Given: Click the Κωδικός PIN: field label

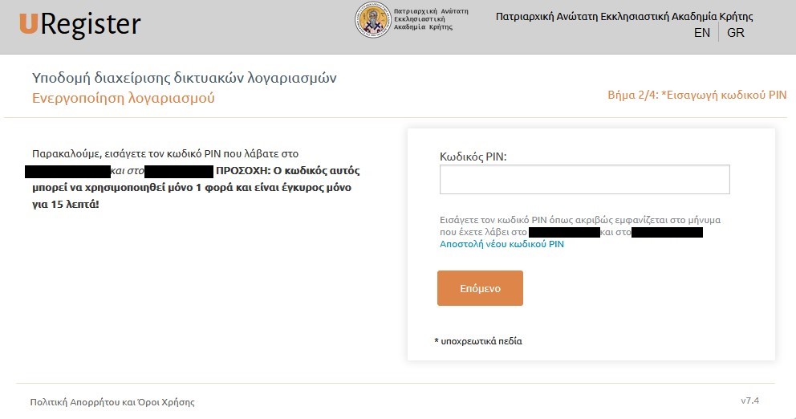Looking at the screenshot, I should (x=473, y=157).
